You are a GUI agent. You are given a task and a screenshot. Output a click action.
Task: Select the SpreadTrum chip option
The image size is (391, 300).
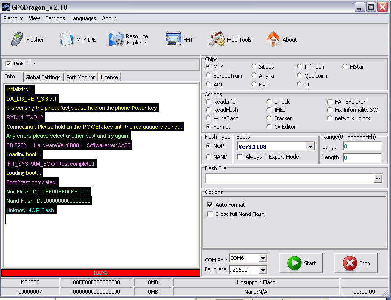pos(208,75)
